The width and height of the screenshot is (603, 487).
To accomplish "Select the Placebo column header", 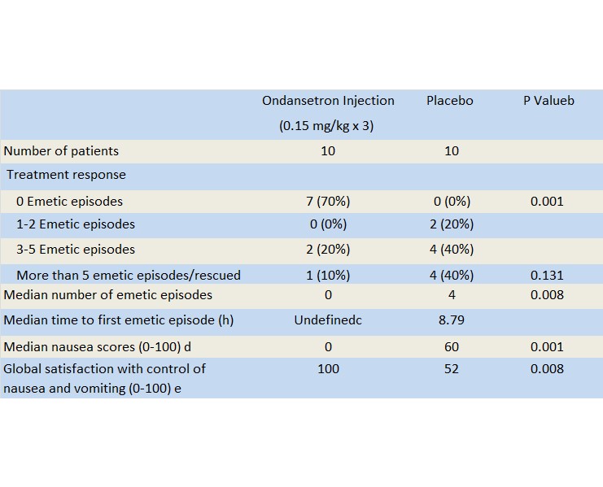I will coord(450,101).
